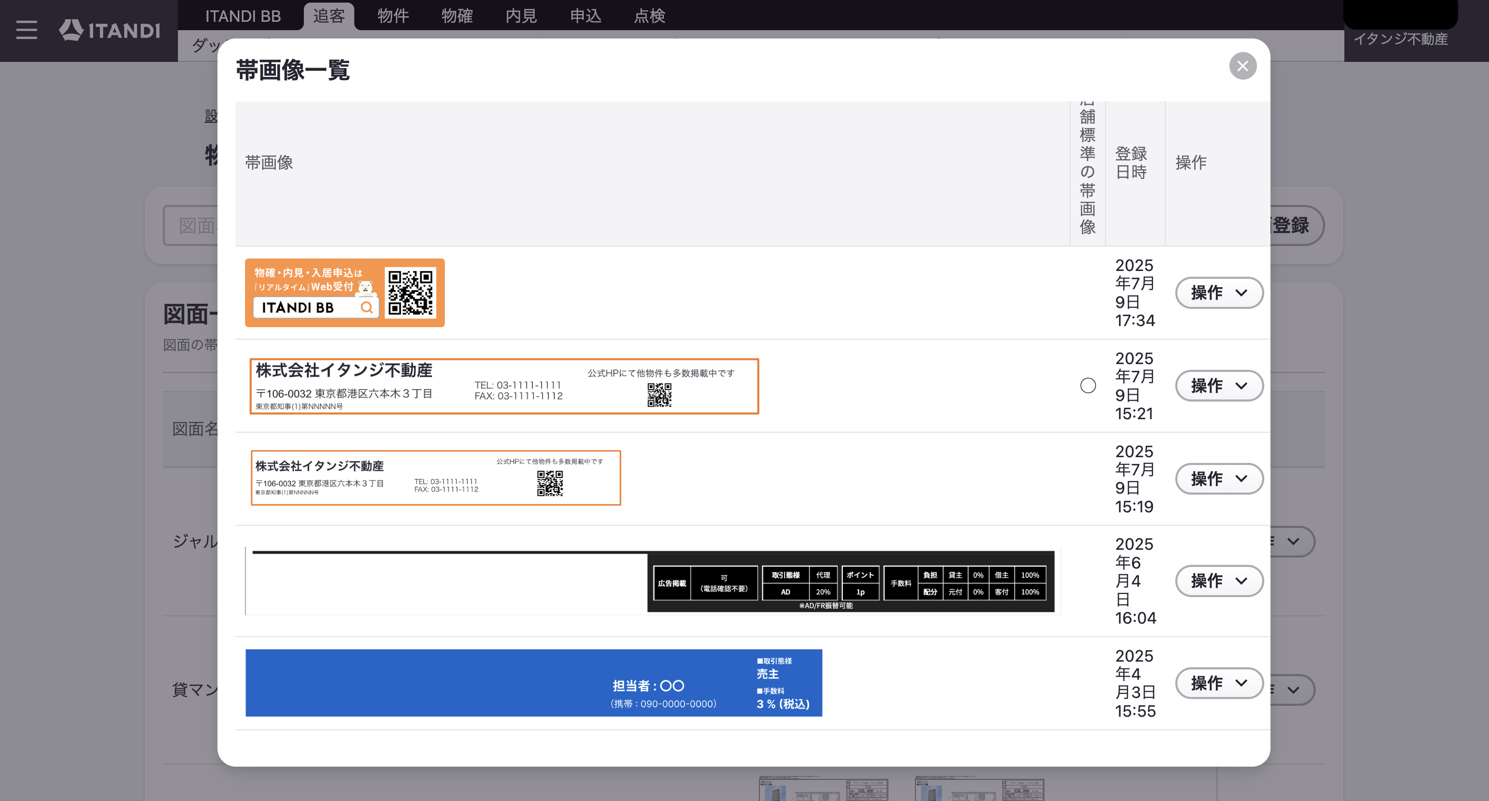Click the イタンジ不動産 account label
The height and width of the screenshot is (801, 1489).
1401,38
